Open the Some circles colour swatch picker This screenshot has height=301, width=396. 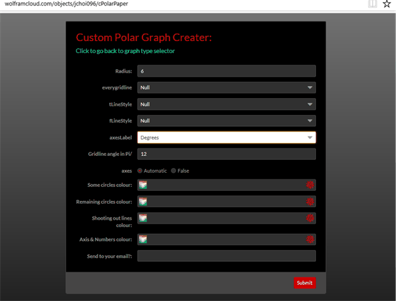coord(143,185)
